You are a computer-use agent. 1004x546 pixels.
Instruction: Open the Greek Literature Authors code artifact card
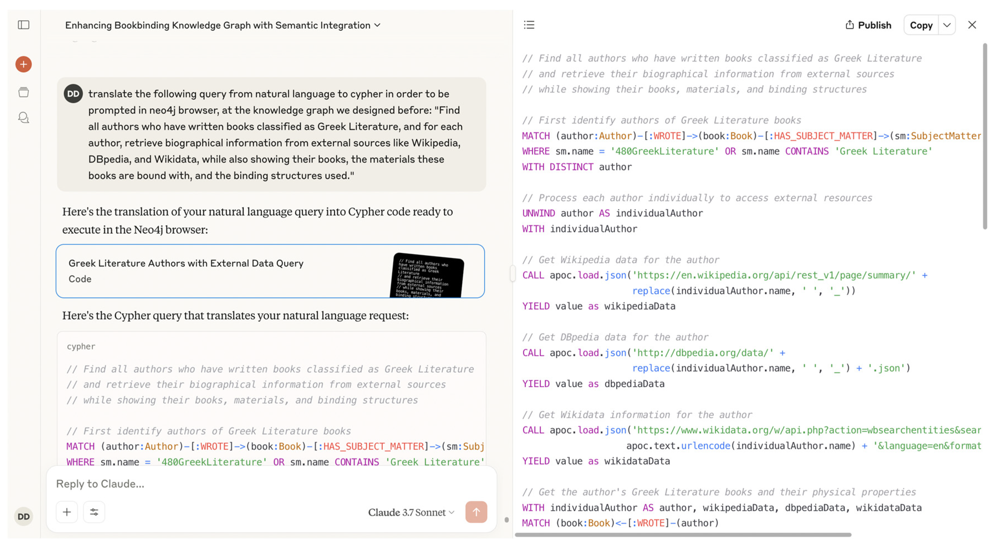[270, 271]
